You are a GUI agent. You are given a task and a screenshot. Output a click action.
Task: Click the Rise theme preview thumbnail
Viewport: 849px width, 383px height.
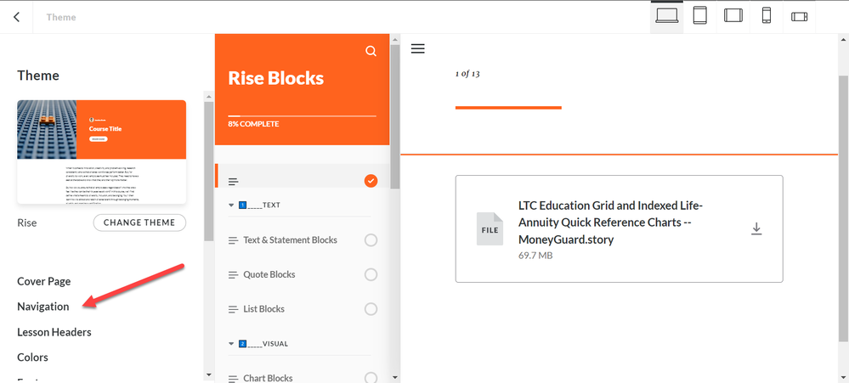[x=102, y=152]
